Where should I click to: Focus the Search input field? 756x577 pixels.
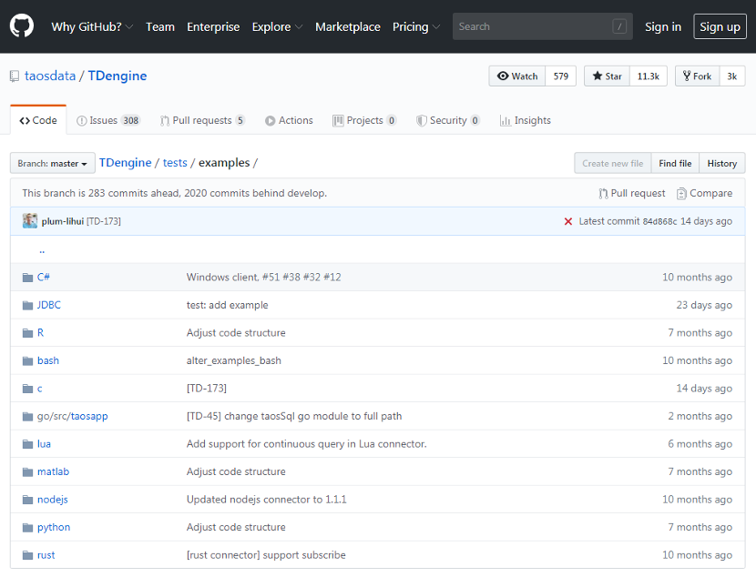tap(543, 26)
